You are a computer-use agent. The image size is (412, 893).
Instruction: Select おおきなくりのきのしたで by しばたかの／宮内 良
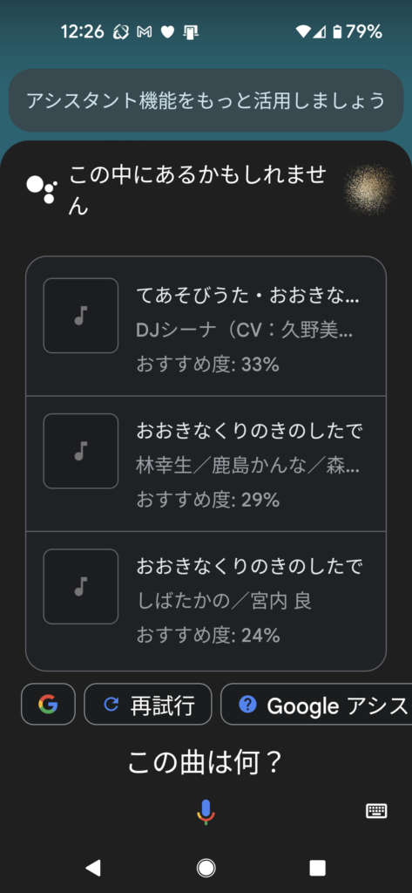(x=206, y=600)
